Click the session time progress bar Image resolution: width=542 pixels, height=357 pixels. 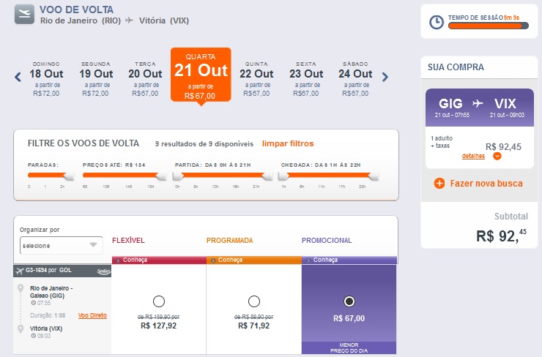click(x=487, y=26)
